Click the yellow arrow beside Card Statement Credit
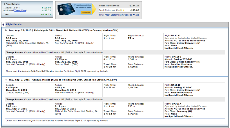Viewport: 230px width, 128px height. point(123,10)
